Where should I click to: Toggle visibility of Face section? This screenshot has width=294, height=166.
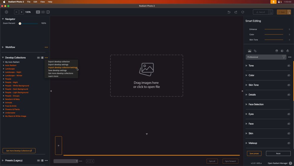coord(289,124)
